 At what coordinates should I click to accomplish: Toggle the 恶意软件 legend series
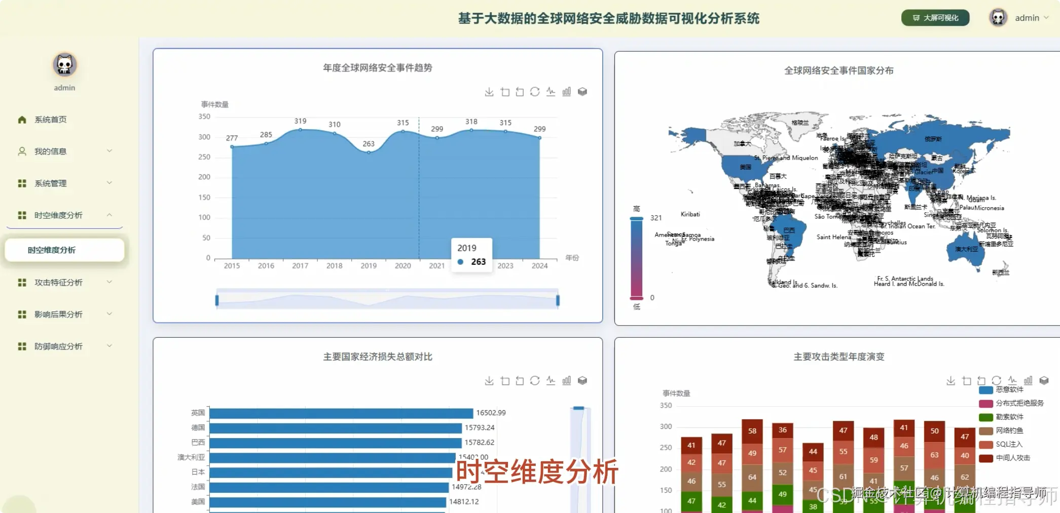985,389
